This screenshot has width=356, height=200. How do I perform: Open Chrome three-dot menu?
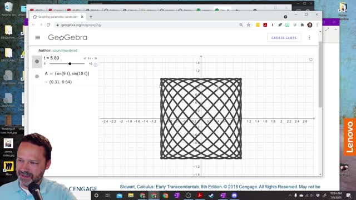[317, 25]
